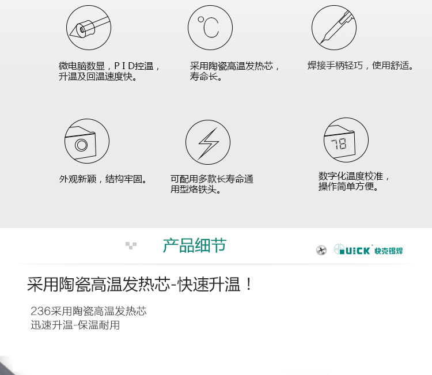
Task: Select the 外观新颖，结构牢固 caption
Action: tap(103, 179)
